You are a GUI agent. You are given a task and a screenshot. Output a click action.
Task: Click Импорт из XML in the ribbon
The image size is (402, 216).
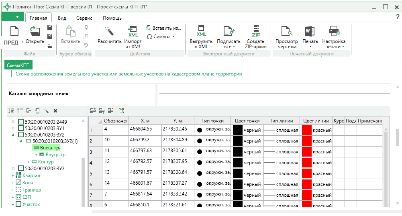(133, 31)
